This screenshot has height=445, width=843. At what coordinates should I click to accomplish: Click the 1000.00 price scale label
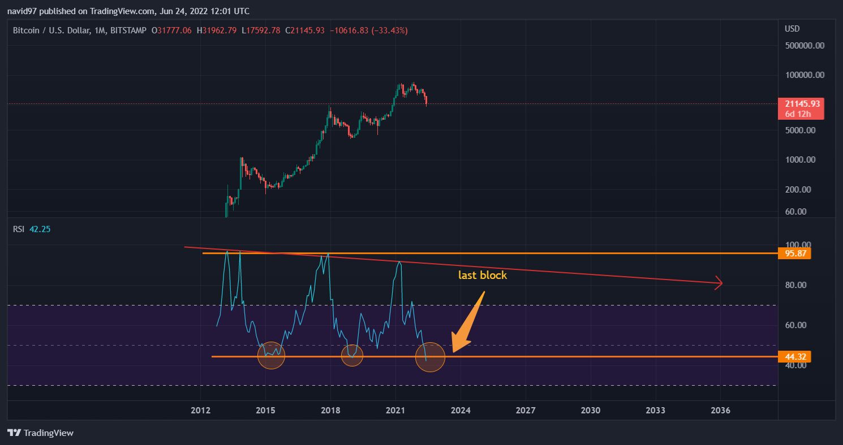tap(799, 160)
